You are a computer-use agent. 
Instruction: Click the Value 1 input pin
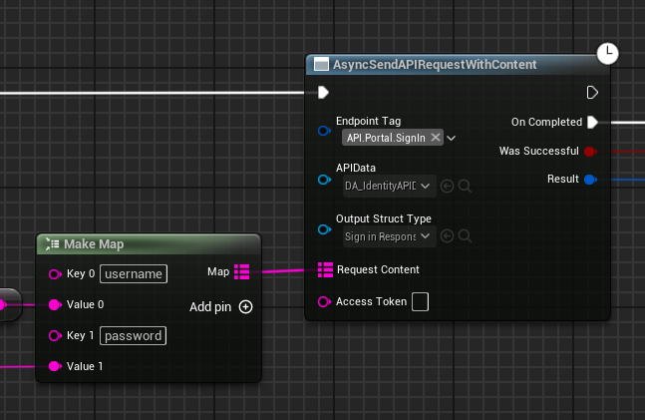pos(55,366)
